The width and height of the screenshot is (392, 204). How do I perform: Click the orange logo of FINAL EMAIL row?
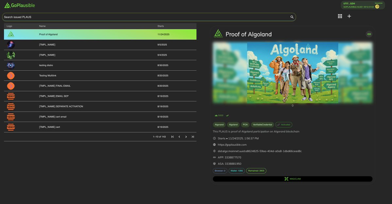point(11,86)
